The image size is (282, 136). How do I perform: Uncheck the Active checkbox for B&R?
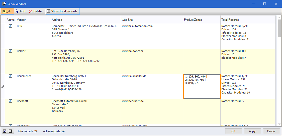point(10,26)
